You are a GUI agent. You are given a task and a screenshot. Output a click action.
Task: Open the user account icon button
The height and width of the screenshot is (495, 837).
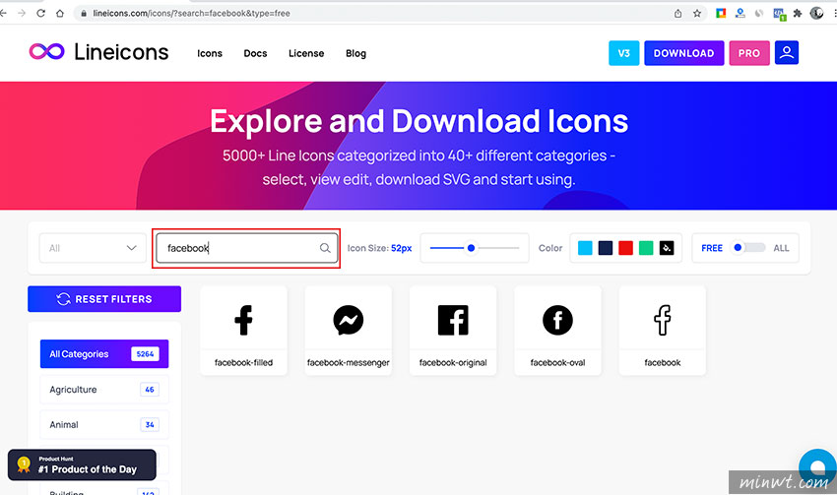(x=787, y=53)
